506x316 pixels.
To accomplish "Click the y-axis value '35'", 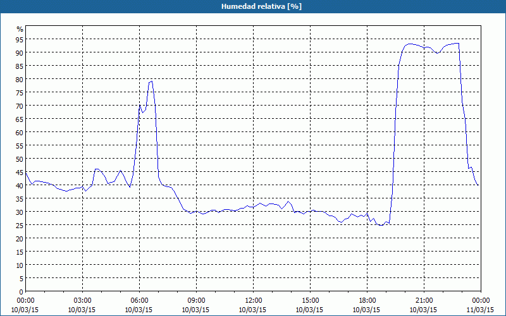I will point(20,198).
